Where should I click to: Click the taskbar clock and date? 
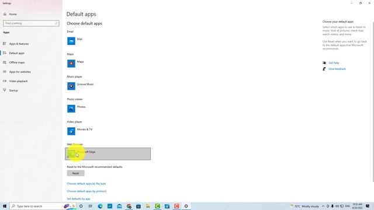click(x=357, y=206)
